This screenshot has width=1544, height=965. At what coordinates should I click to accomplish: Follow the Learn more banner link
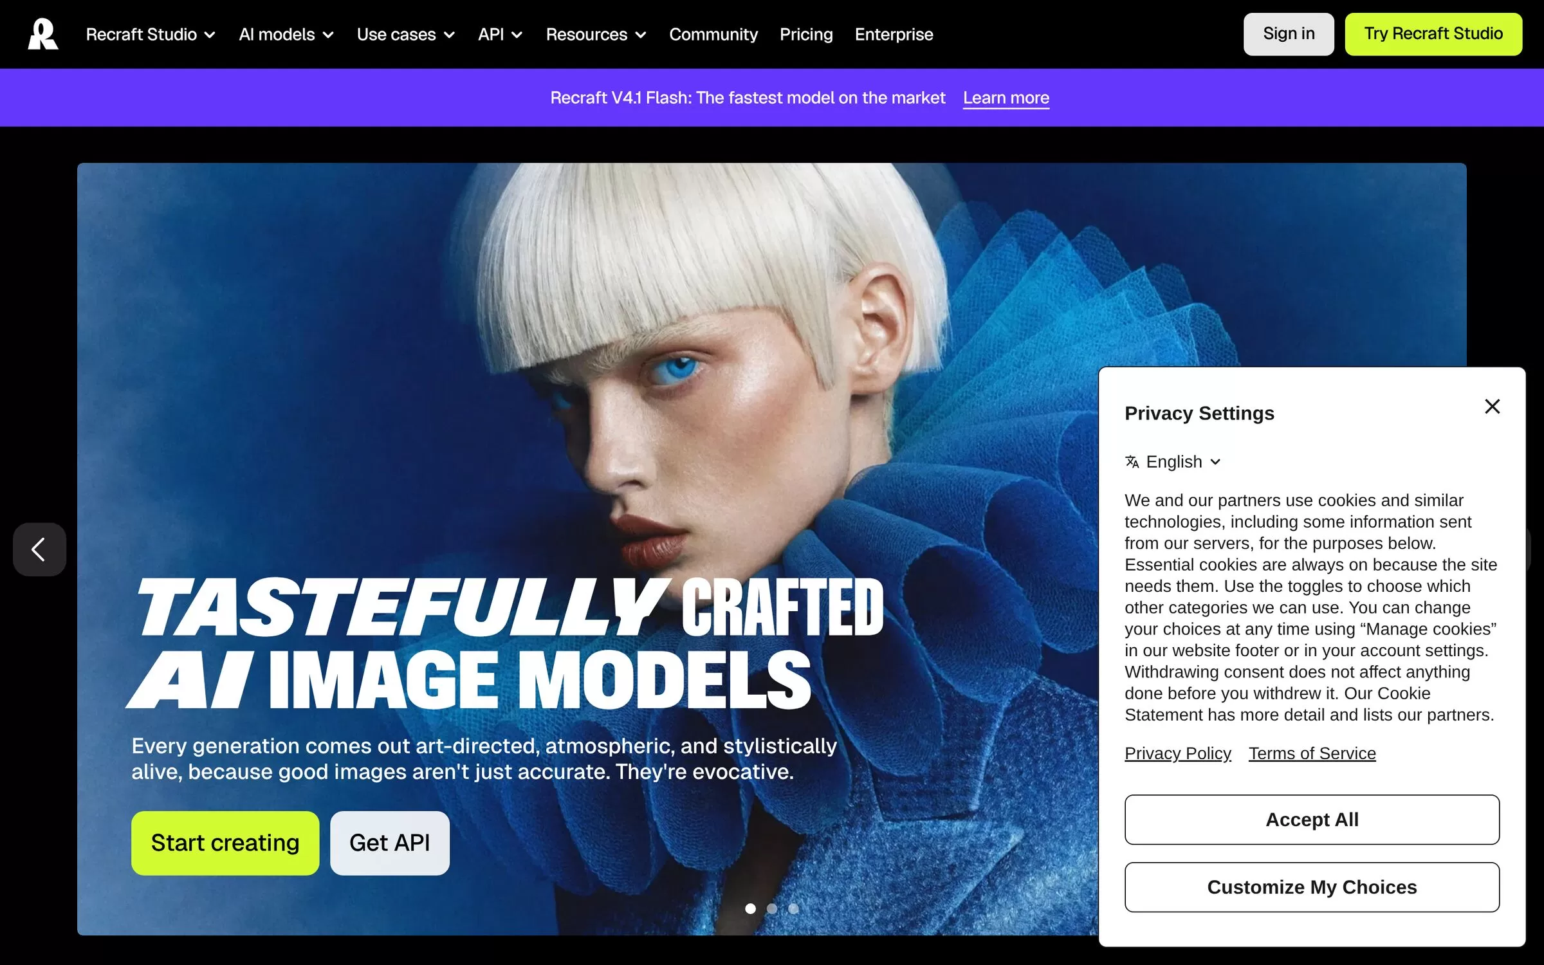[x=1006, y=98]
